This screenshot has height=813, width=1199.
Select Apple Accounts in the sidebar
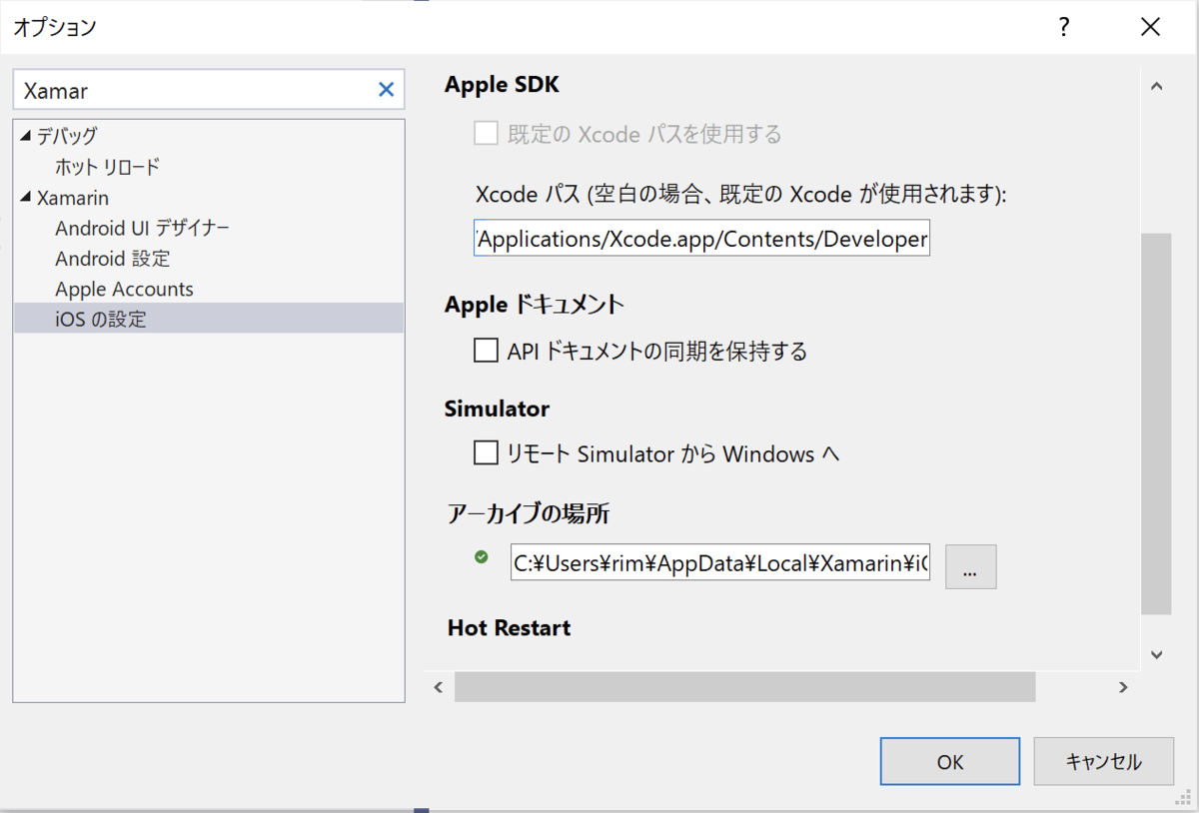pos(123,289)
